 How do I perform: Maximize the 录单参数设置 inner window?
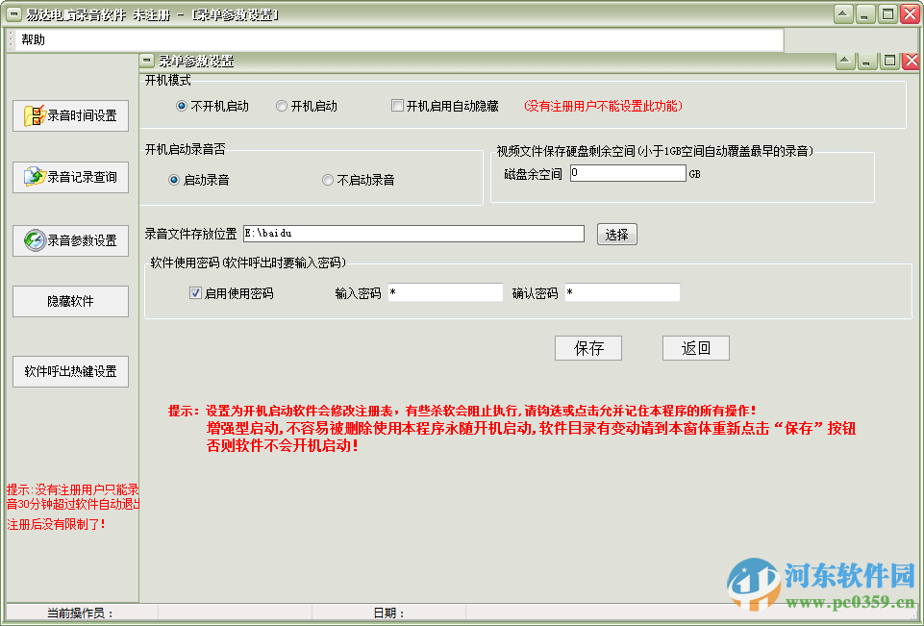pos(889,61)
